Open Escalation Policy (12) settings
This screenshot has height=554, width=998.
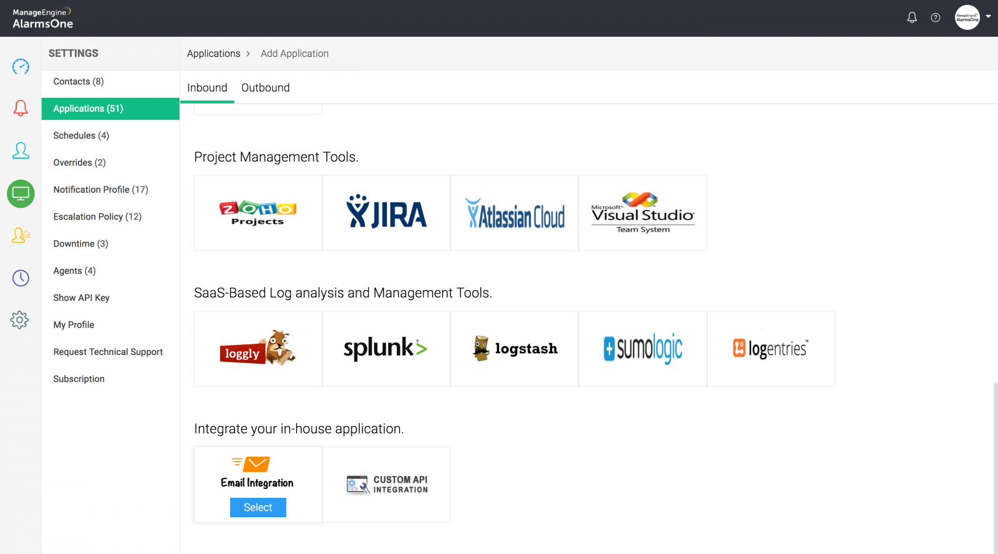coord(110,216)
